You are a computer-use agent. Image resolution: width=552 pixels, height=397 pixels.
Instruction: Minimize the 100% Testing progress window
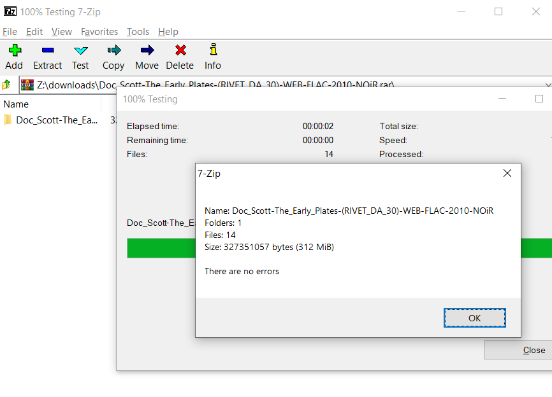pyautogui.click(x=502, y=99)
